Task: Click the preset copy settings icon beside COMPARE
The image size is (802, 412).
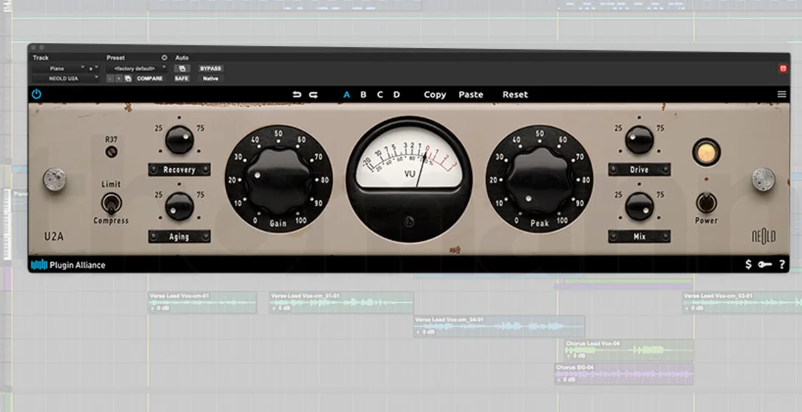Action: 128,78
